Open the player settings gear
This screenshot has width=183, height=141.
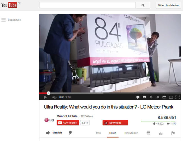click(x=151, y=97)
